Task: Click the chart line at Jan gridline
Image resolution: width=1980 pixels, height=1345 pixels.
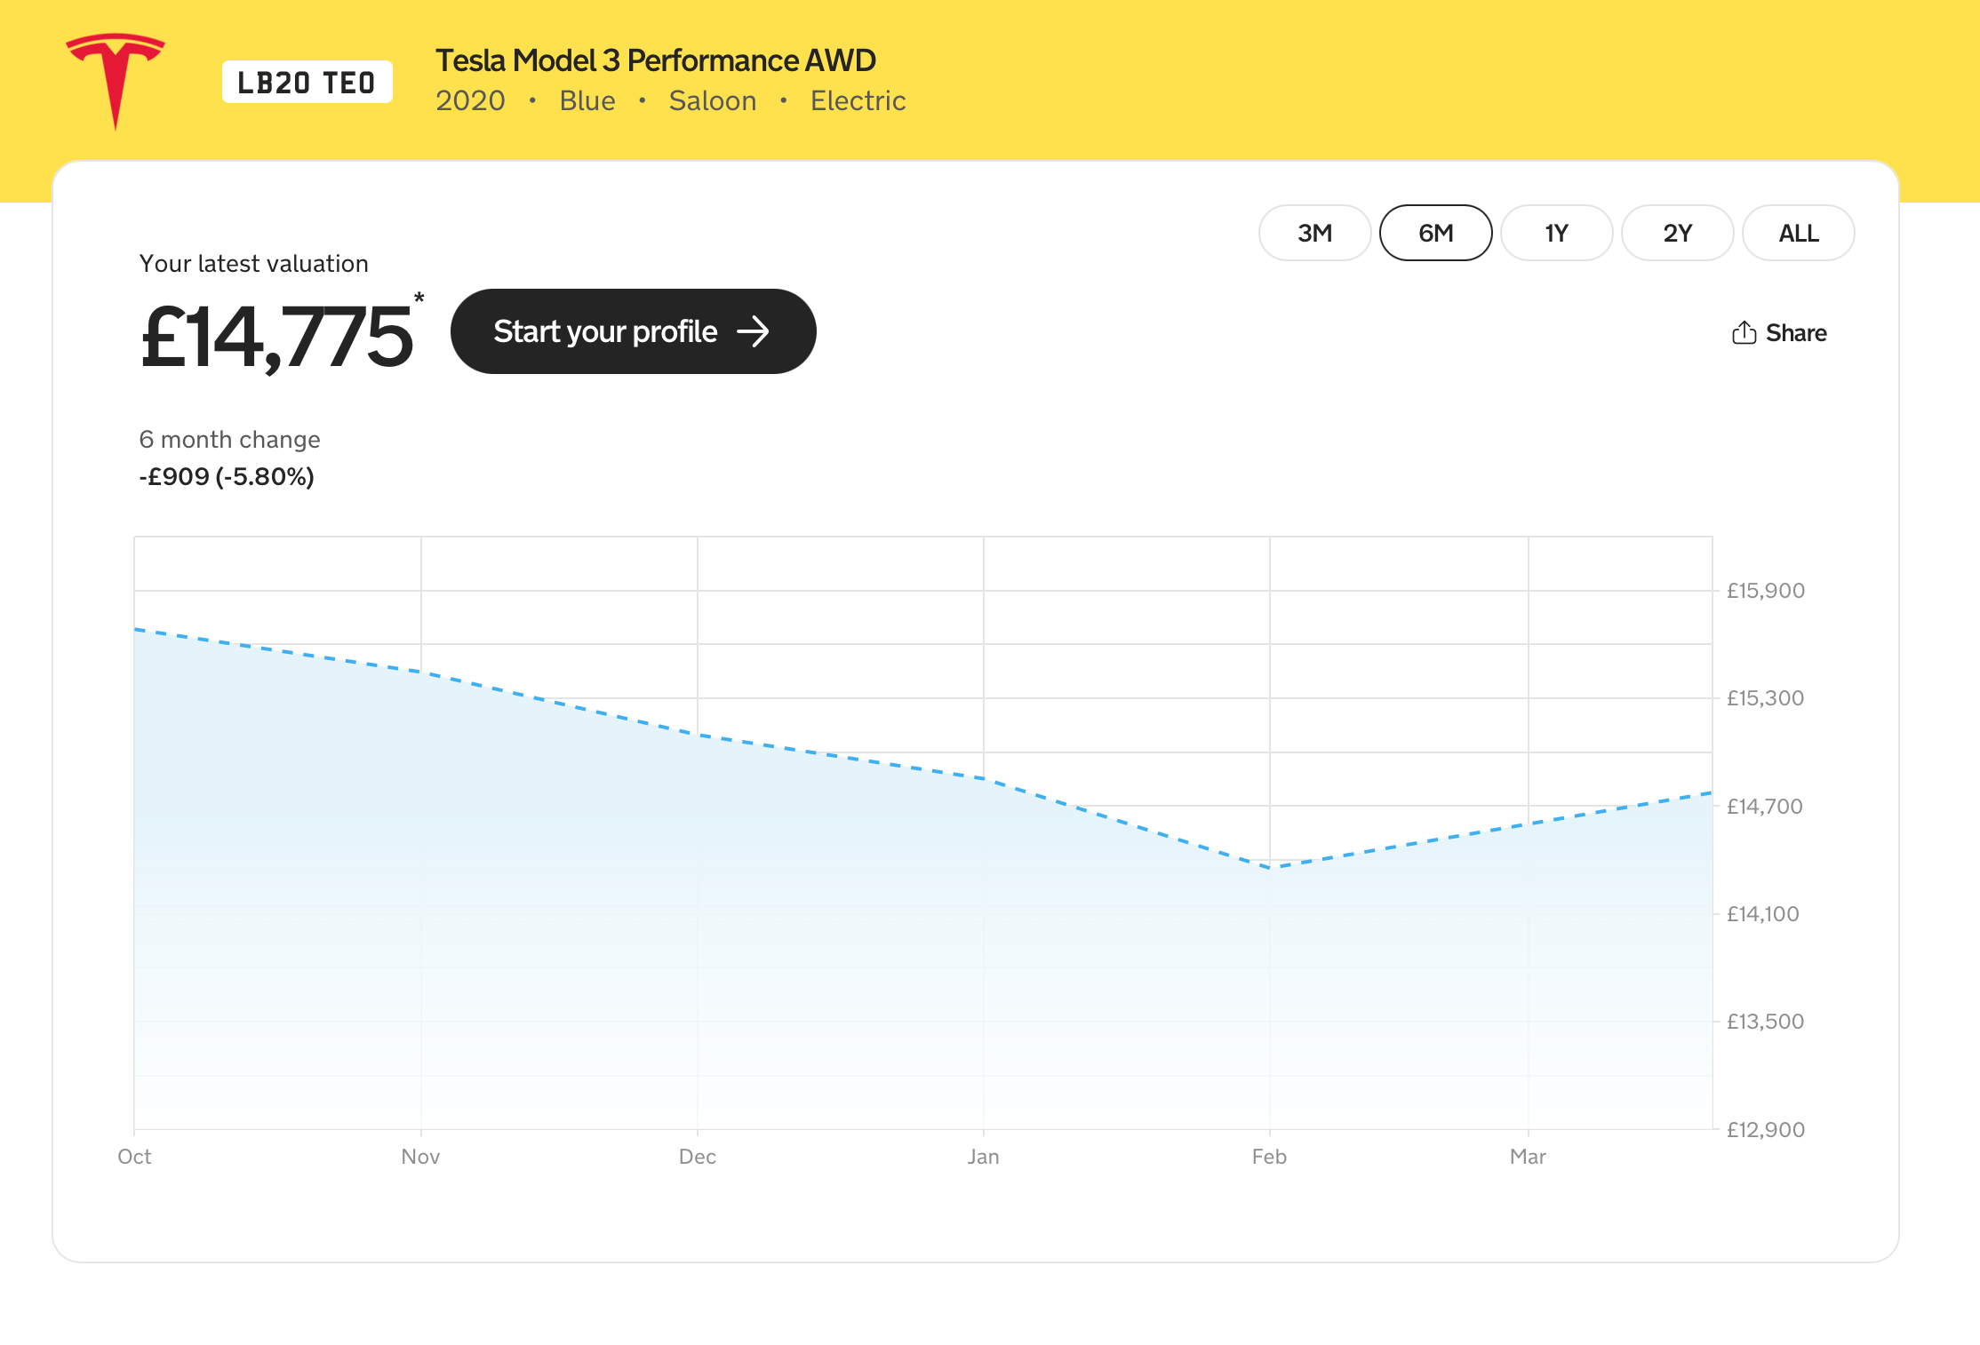Action: point(984,778)
